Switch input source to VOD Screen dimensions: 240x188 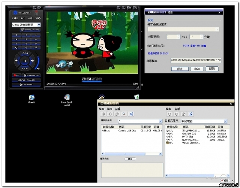pyautogui.click(x=38, y=18)
